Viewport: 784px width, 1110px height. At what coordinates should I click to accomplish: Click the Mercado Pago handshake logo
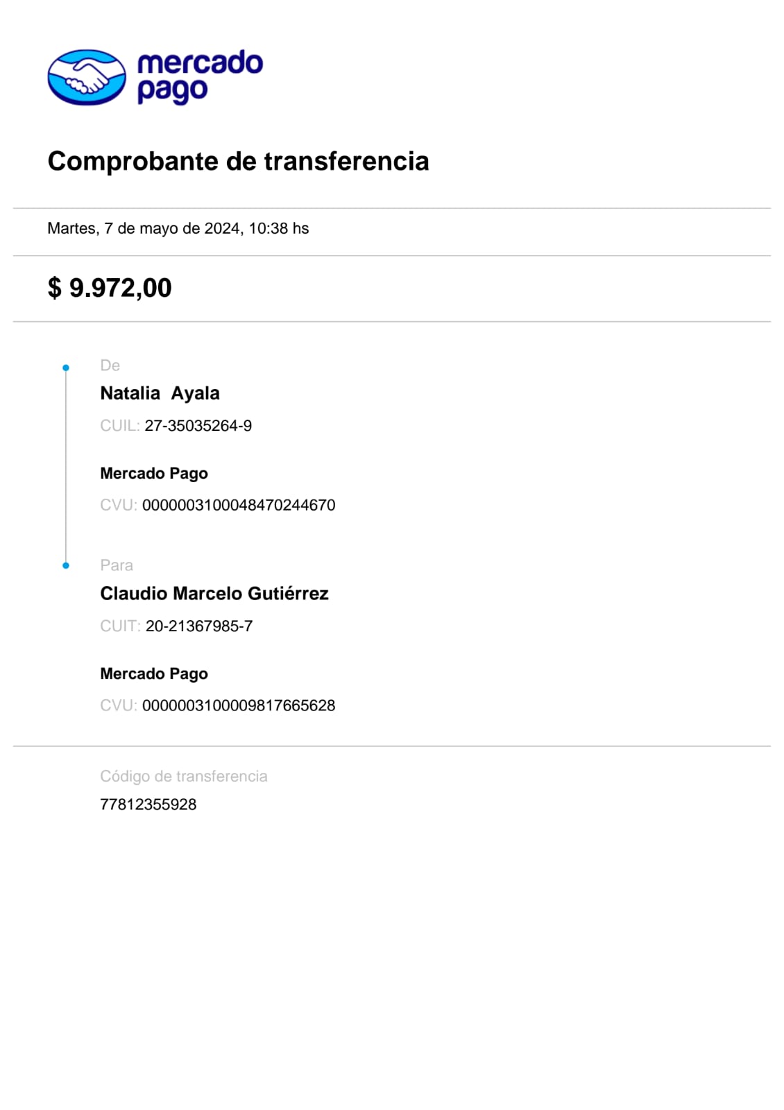click(x=87, y=77)
